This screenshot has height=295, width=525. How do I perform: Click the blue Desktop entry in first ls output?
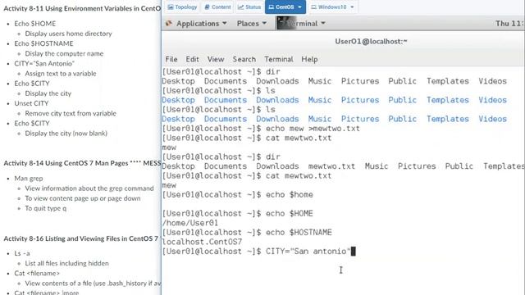(179, 100)
